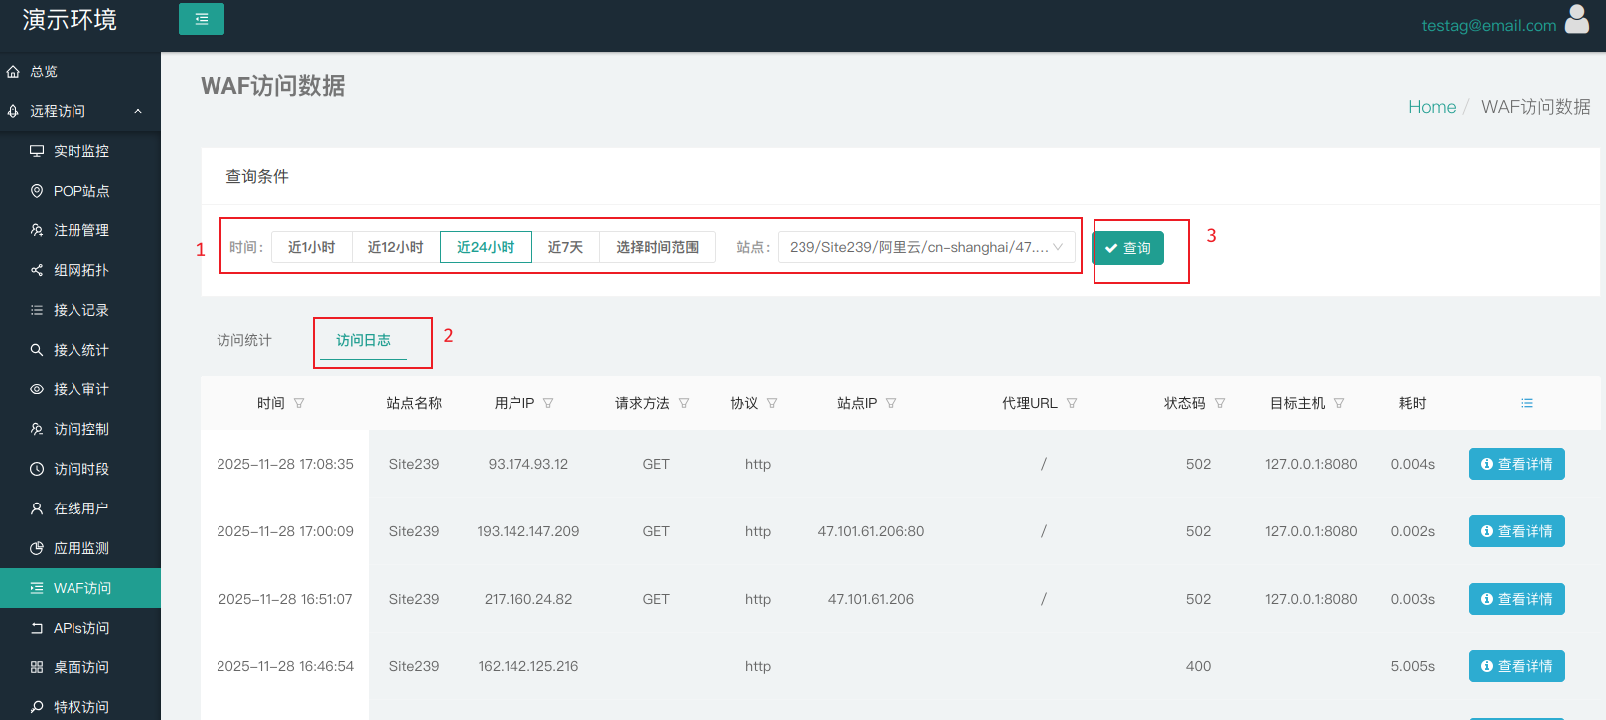
Task: Select the 近1小时 time range
Action: (312, 247)
